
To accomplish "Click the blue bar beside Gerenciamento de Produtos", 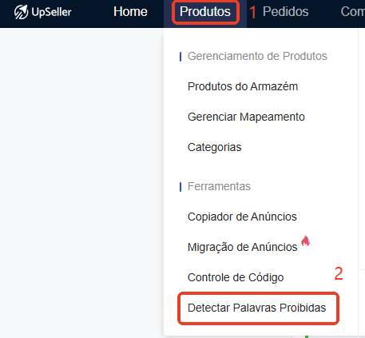I will 181,57.
